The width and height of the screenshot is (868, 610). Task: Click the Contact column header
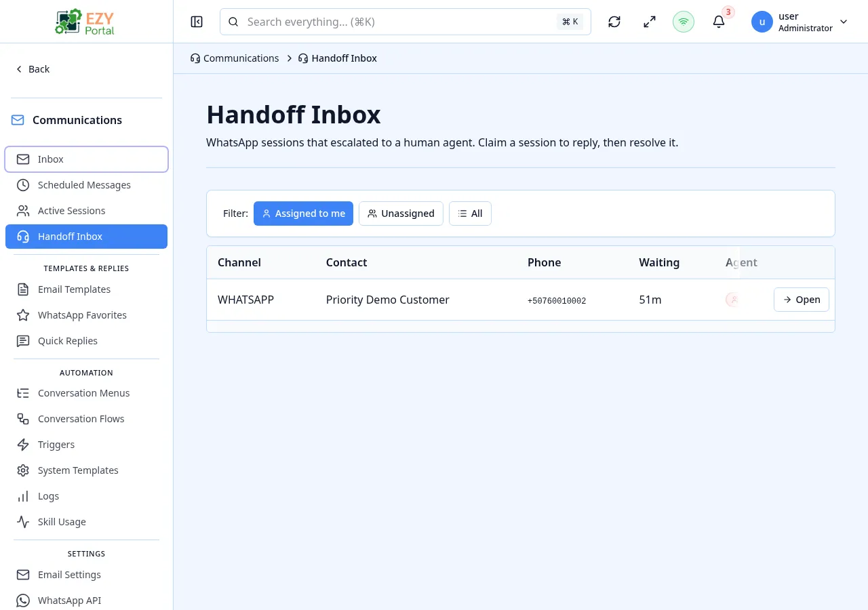tap(347, 262)
